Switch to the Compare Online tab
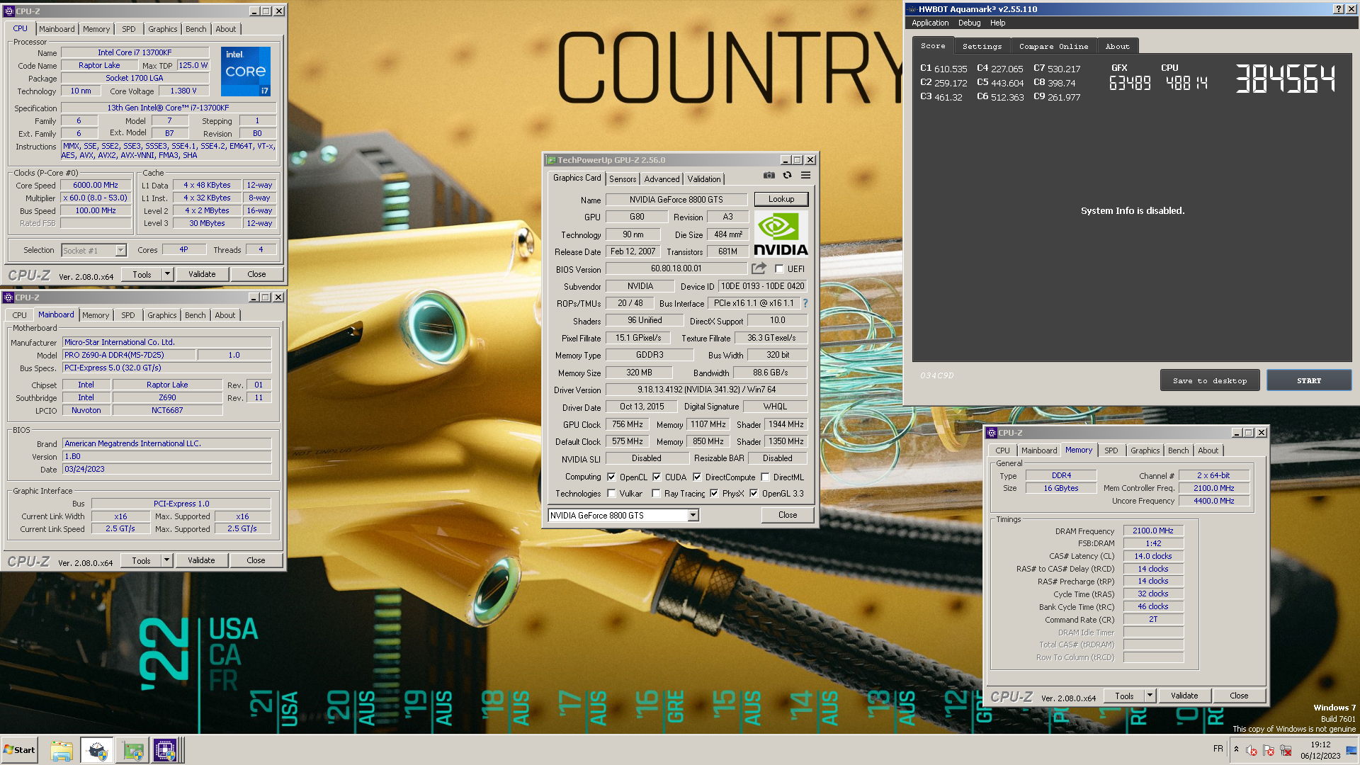Screen dimensions: 1360x765 point(1053,46)
